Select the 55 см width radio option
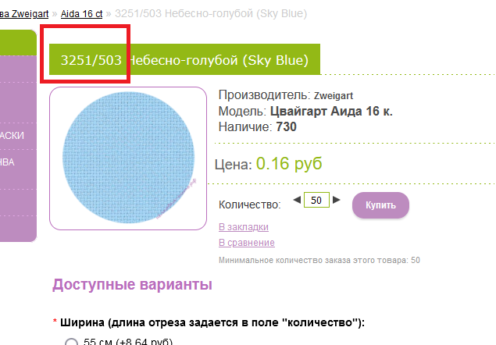496x345 pixels. pos(72,342)
